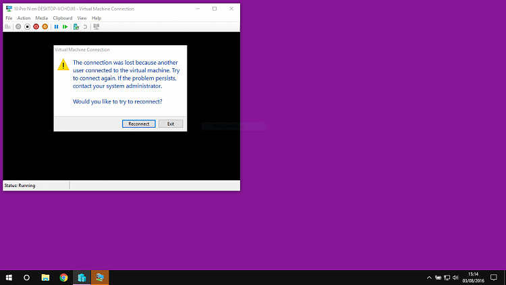Click the volume speaker tray icon
Viewport: 506px width, 285px height.
[455, 278]
